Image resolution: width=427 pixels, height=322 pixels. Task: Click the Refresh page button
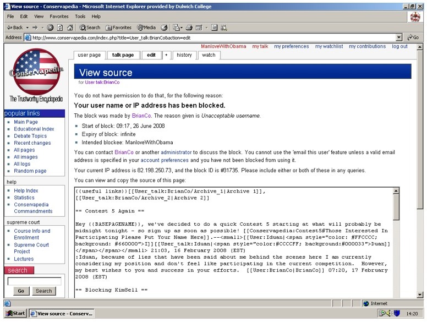(x=60, y=28)
